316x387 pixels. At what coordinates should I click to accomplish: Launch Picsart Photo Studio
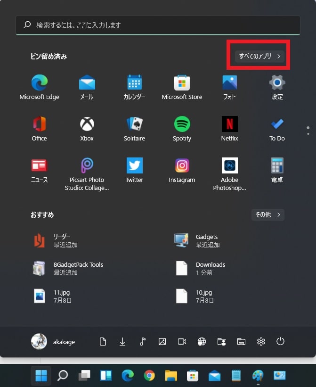tap(87, 174)
